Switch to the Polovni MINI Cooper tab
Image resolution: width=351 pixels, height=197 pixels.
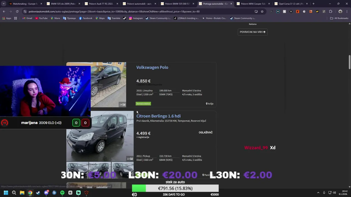[x=253, y=4]
